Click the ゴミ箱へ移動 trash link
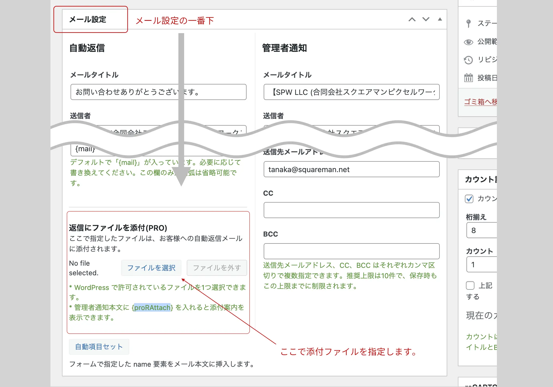 pyautogui.click(x=481, y=102)
